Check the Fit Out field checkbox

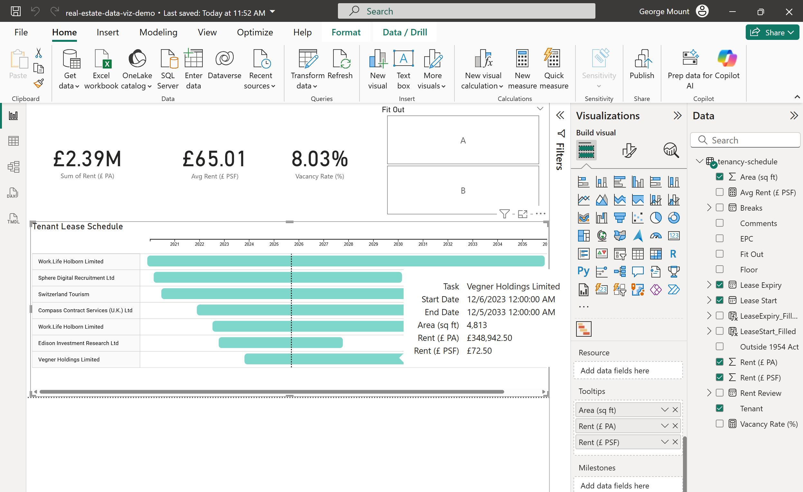coord(719,254)
